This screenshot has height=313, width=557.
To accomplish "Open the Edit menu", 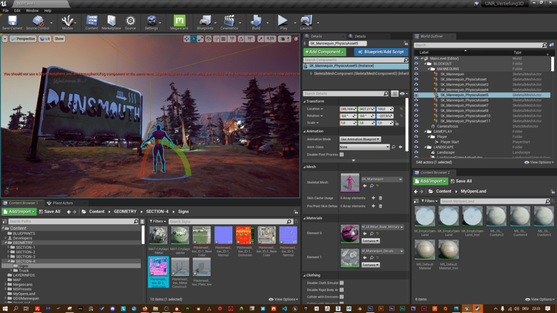I will pos(17,11).
